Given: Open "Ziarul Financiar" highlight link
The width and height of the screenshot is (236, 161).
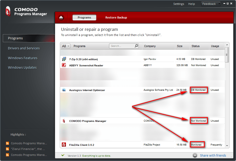Looking at the screenshot, I should coord(28,149).
